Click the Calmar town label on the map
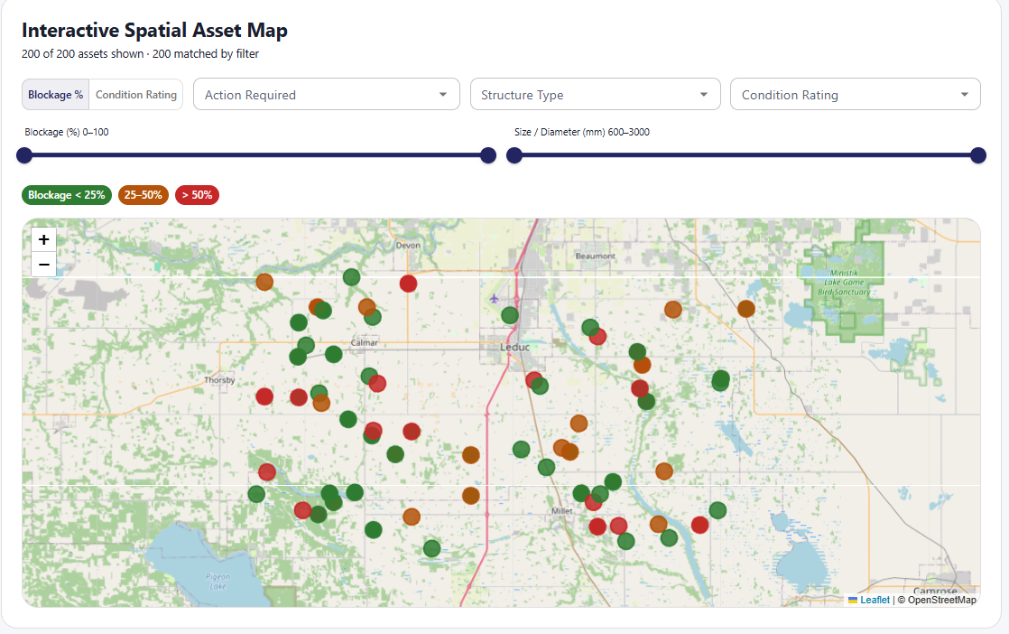This screenshot has height=634, width=1009. pos(365,342)
